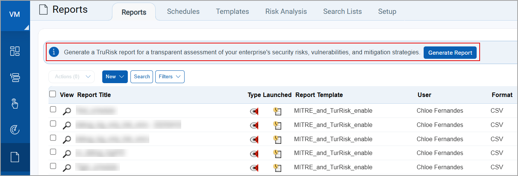Sort by the User column header
The height and width of the screenshot is (176, 518).
pyautogui.click(x=424, y=95)
